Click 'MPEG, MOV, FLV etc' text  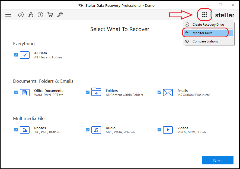[x=192, y=132]
